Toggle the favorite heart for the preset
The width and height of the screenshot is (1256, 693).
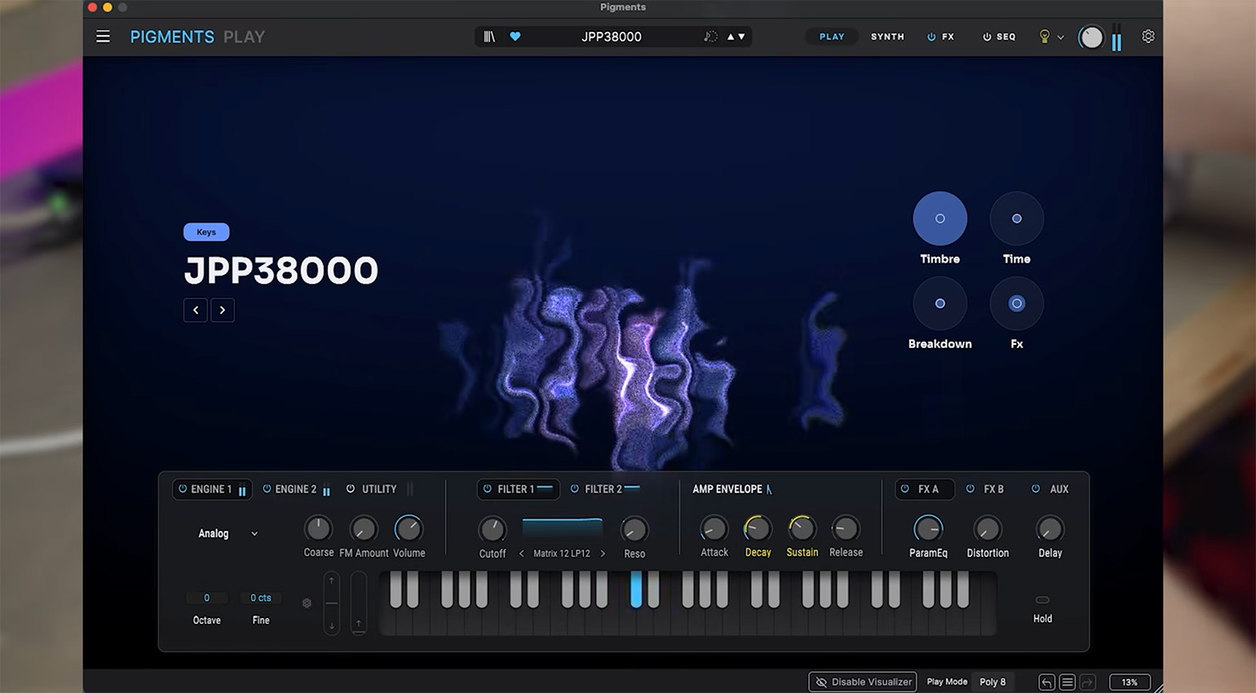[x=515, y=37]
